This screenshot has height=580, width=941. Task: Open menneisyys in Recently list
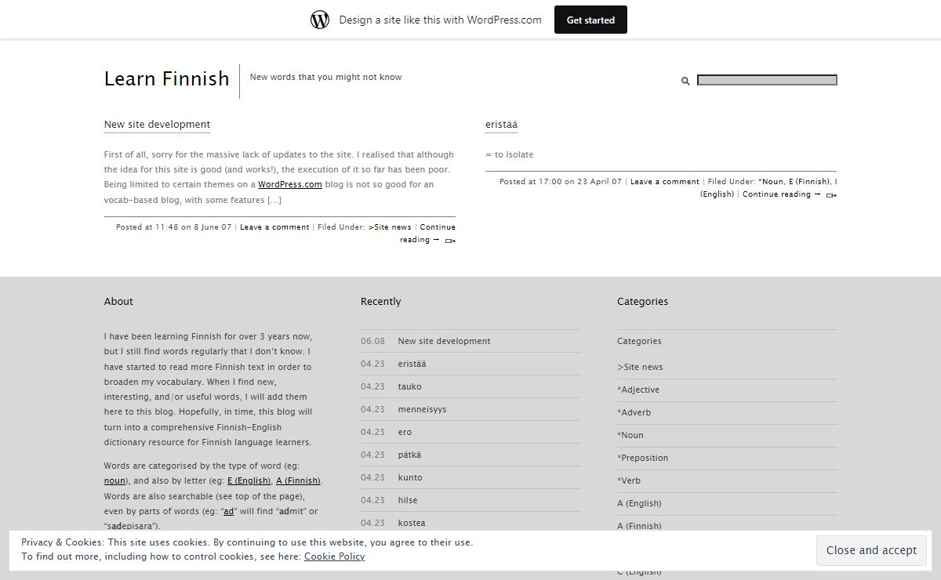click(x=422, y=409)
